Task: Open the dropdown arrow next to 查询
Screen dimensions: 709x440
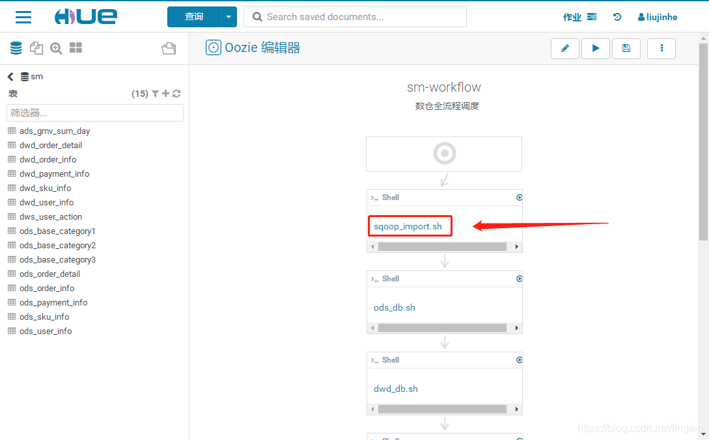Action: pos(229,17)
